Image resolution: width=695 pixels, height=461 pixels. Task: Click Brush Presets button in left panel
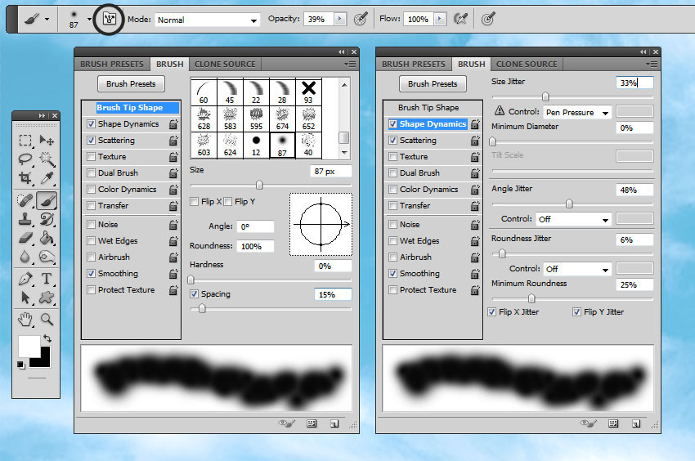[x=131, y=83]
